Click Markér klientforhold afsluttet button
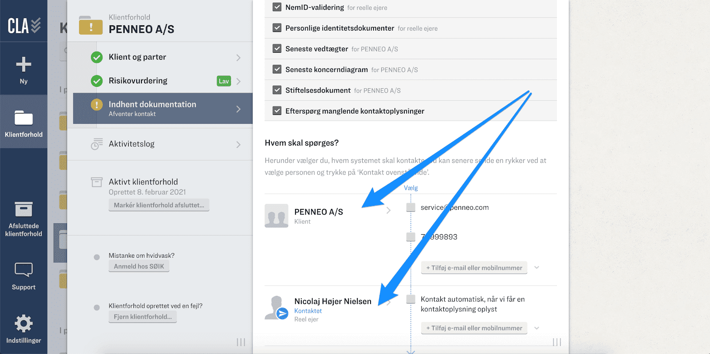This screenshot has width=710, height=354. point(159,205)
